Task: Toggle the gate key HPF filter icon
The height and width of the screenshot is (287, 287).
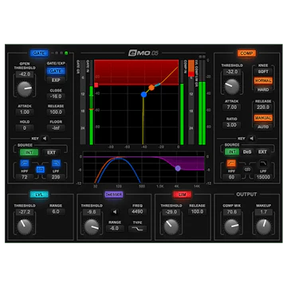Action: tap(25, 163)
